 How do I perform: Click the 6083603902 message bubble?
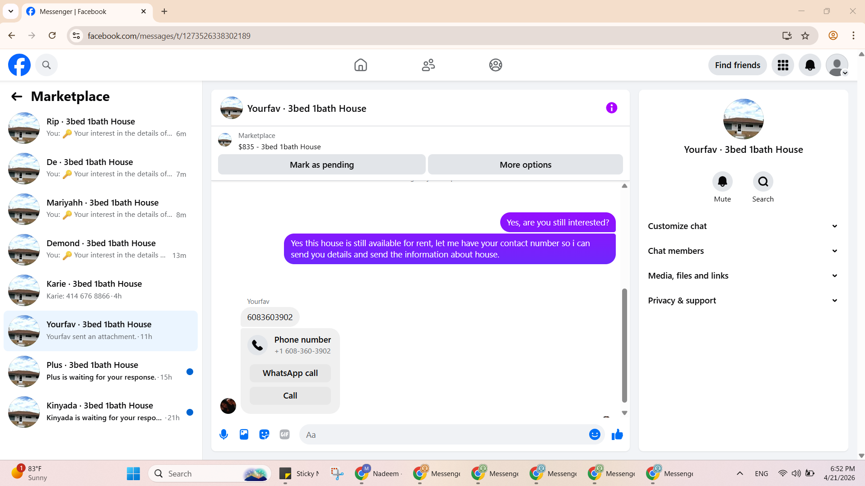coord(270,317)
